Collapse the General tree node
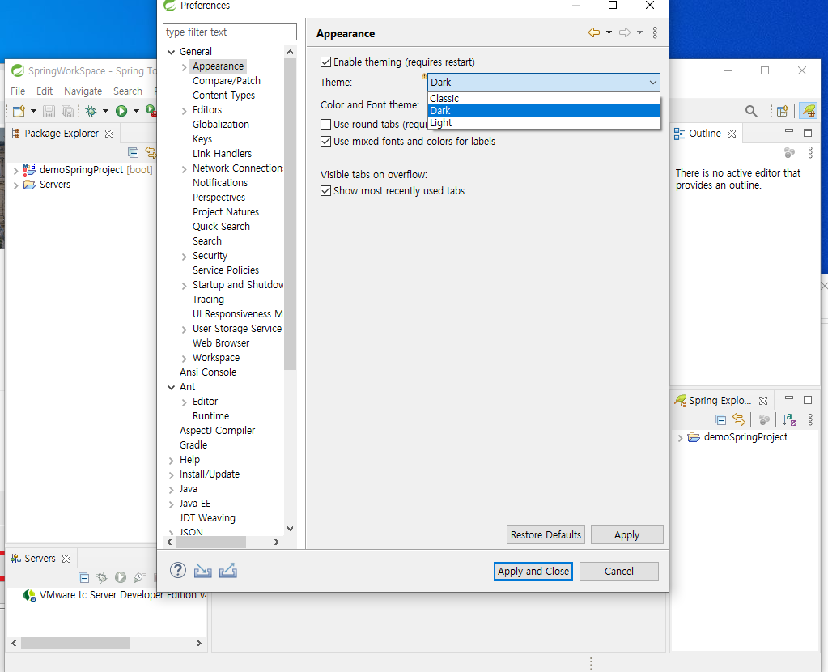828x672 pixels. click(171, 52)
